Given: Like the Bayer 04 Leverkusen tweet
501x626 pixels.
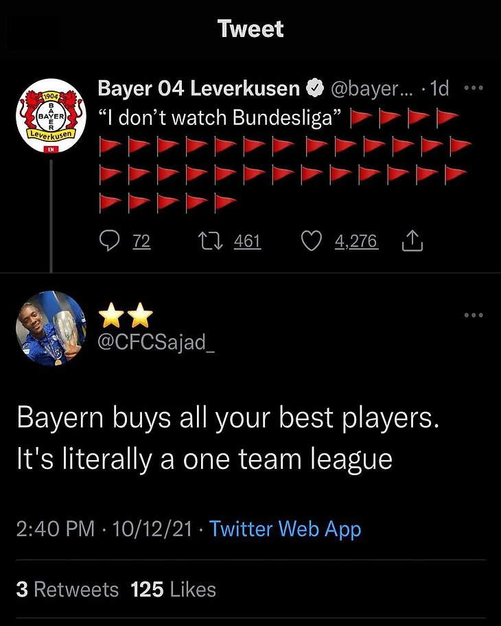Looking at the screenshot, I should 312,241.
